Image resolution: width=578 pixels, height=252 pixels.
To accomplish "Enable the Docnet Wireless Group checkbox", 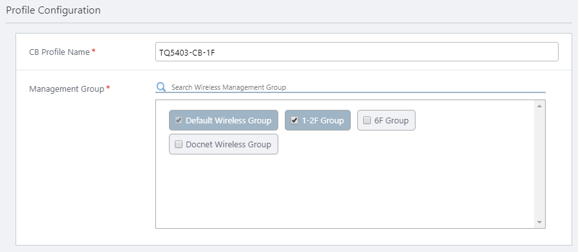I will pyautogui.click(x=179, y=144).
